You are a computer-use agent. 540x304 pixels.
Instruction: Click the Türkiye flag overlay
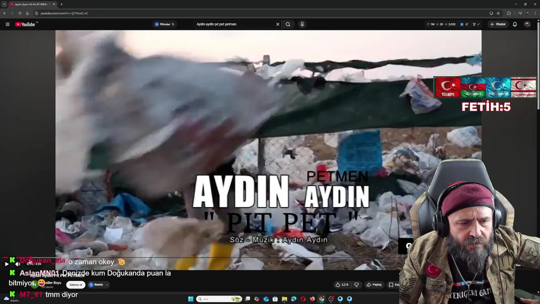448,87
